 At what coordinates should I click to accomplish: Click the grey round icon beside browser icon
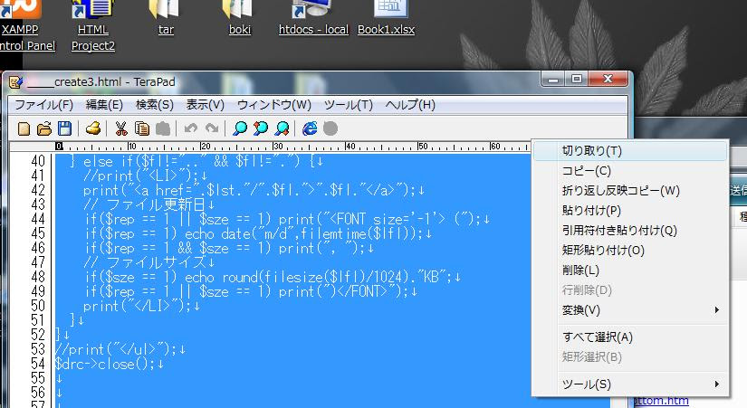(x=330, y=128)
